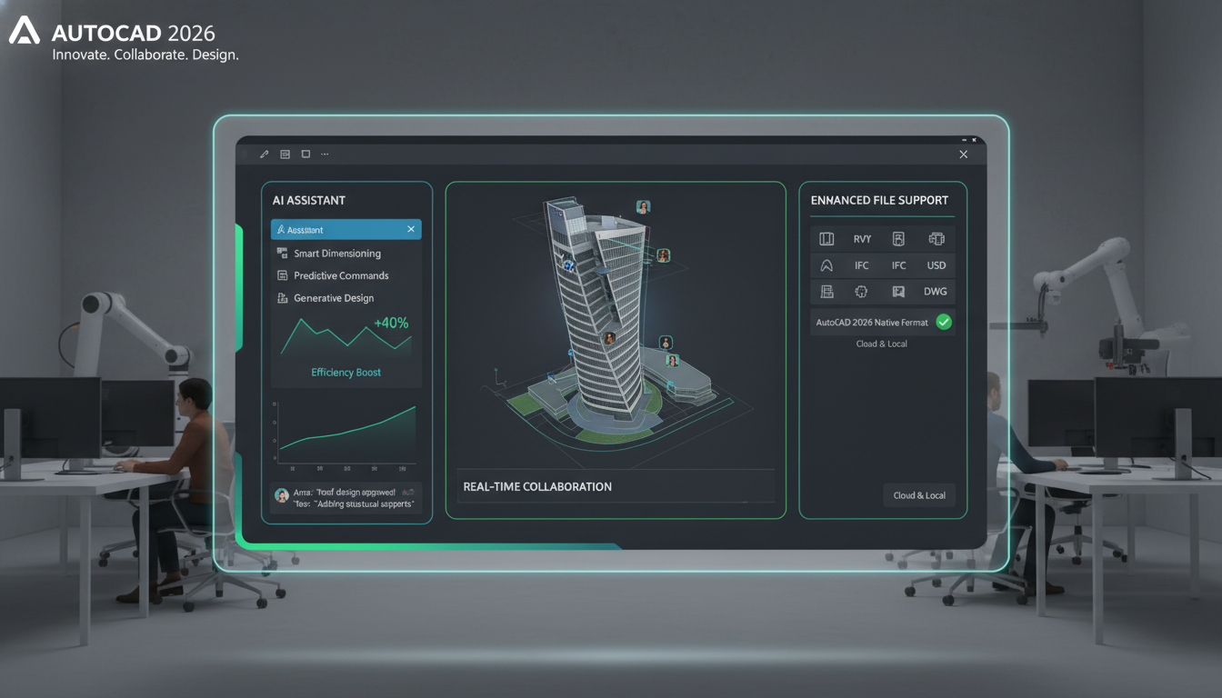
Task: Open the gear icon in the file format grid
Action: click(x=861, y=291)
